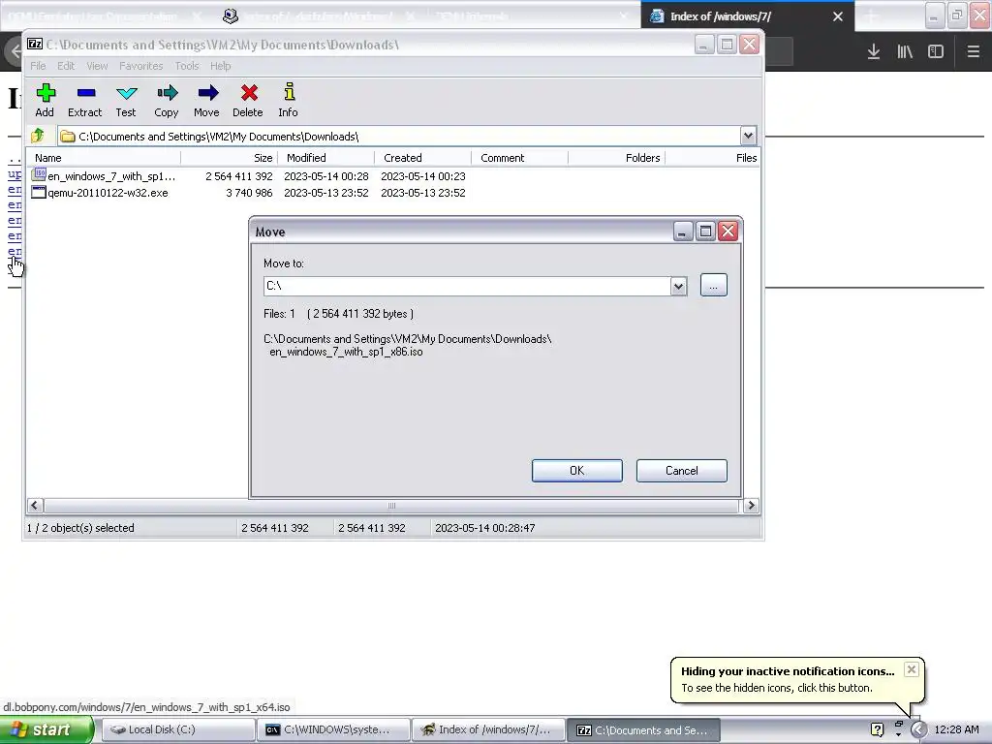The height and width of the screenshot is (744, 992).
Task: Click the 7z icon in the title bar
Action: [35, 44]
